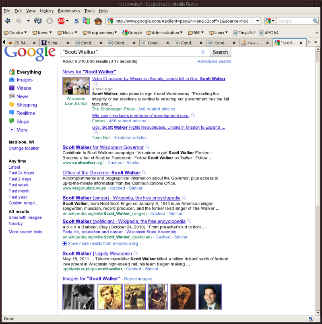Limit results to Past 24 hours

21,173
